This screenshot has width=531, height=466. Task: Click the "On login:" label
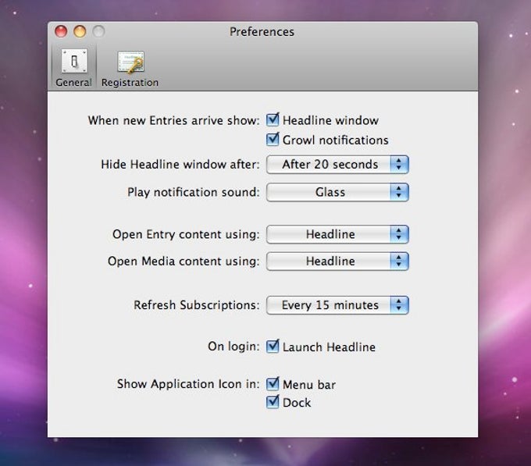pyautogui.click(x=233, y=347)
